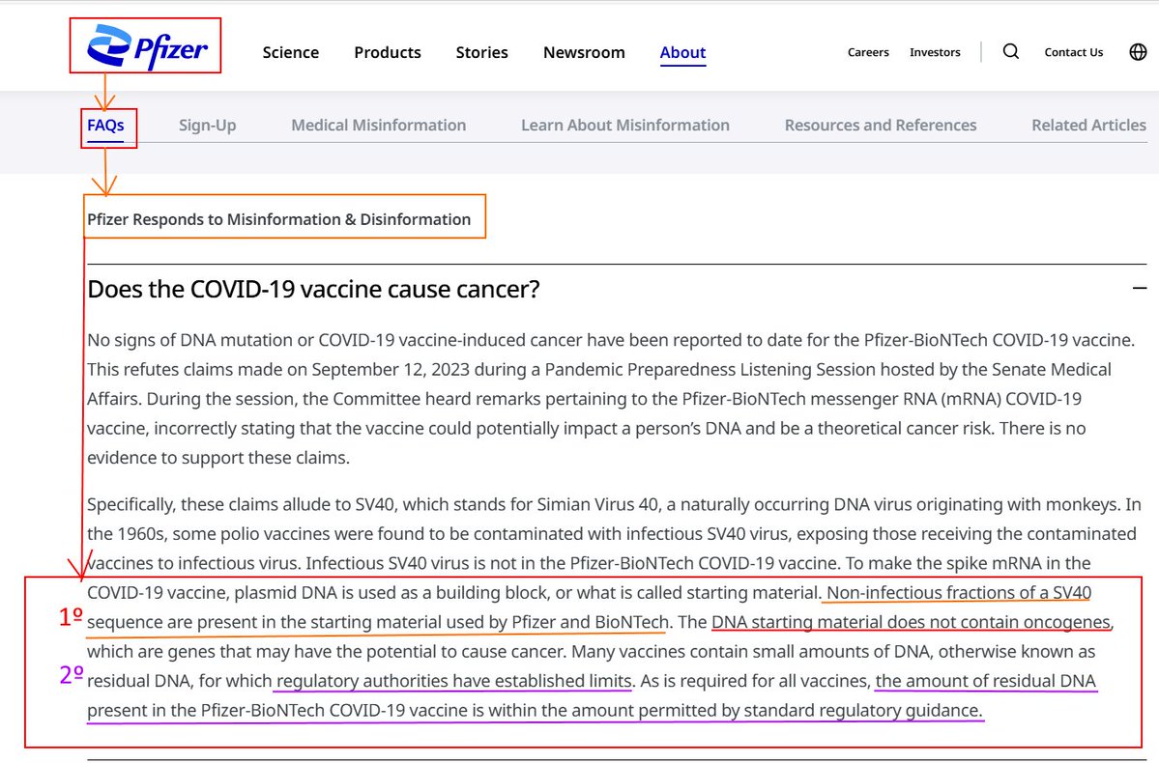Go to the Related Articles tab
The image size is (1159, 763).
tap(1088, 126)
